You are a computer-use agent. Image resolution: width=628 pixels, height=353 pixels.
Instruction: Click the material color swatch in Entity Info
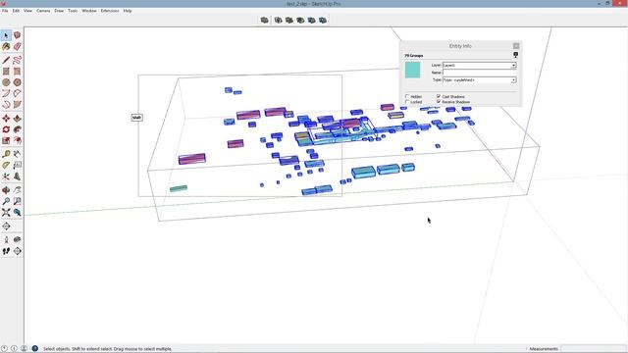[x=412, y=70]
